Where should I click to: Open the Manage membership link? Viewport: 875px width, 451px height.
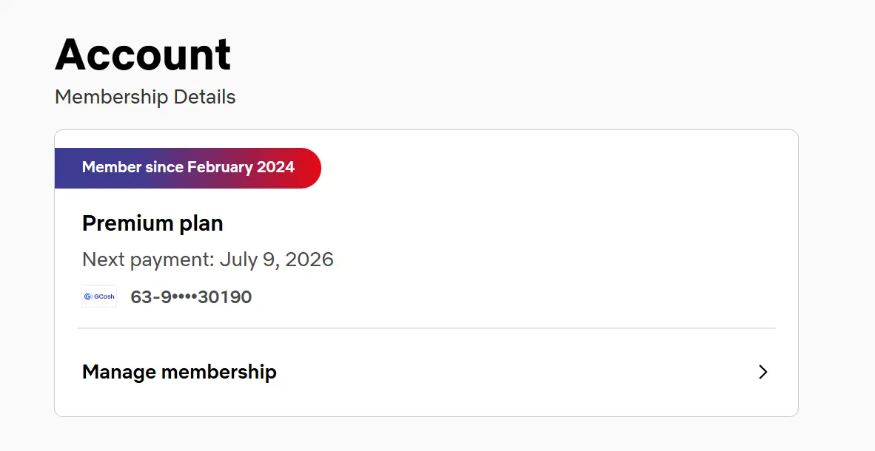(x=426, y=372)
